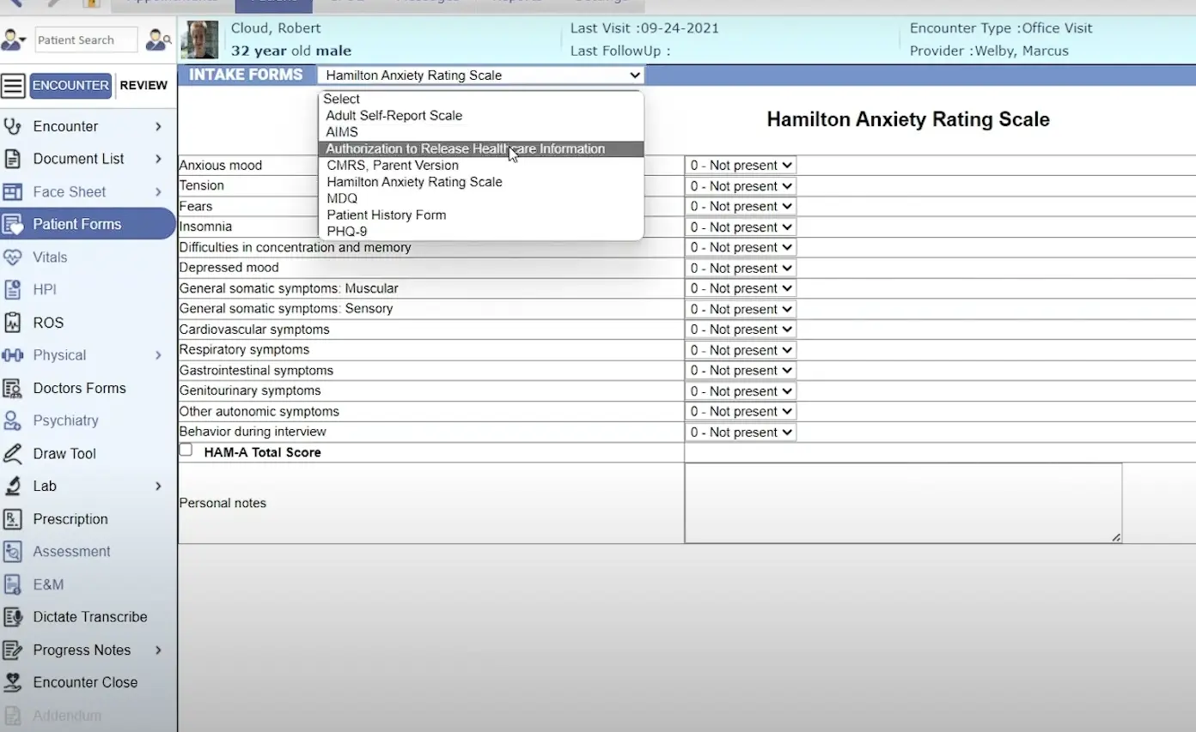Open the Insomnia rating dropdown
Viewport: 1196px width, 732px height.
[x=740, y=227]
